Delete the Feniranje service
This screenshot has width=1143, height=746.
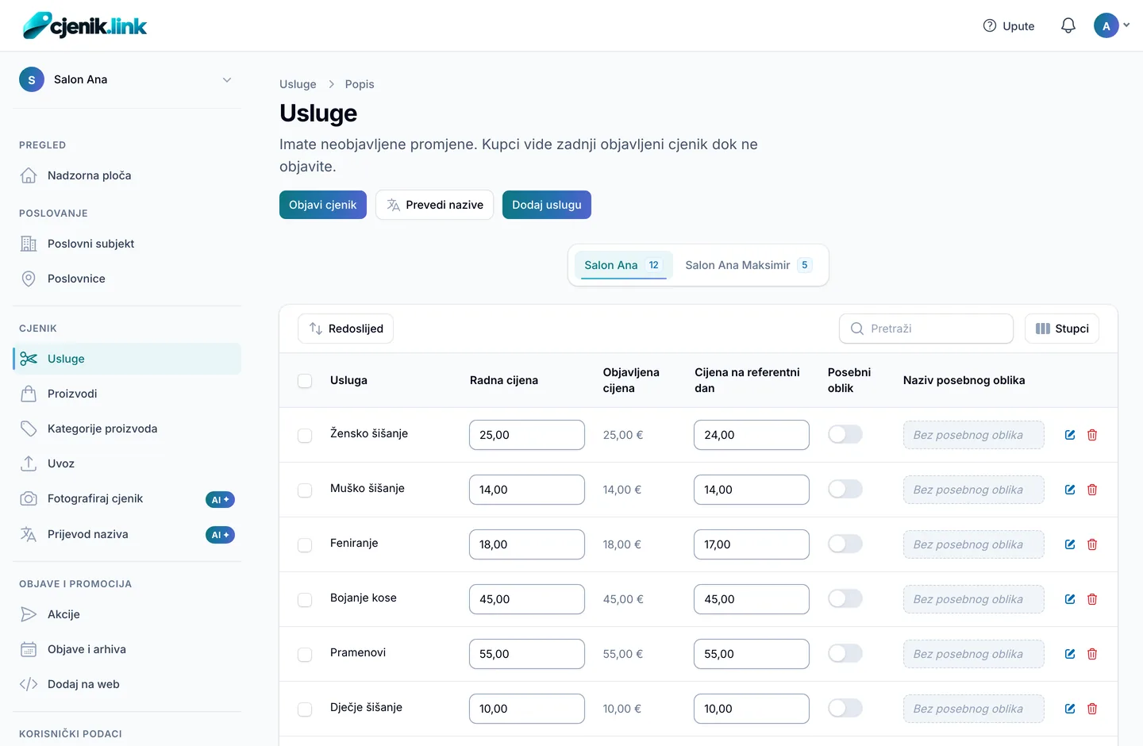click(x=1092, y=544)
